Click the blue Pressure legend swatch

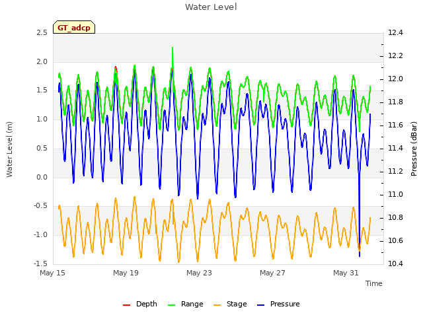[261, 305]
